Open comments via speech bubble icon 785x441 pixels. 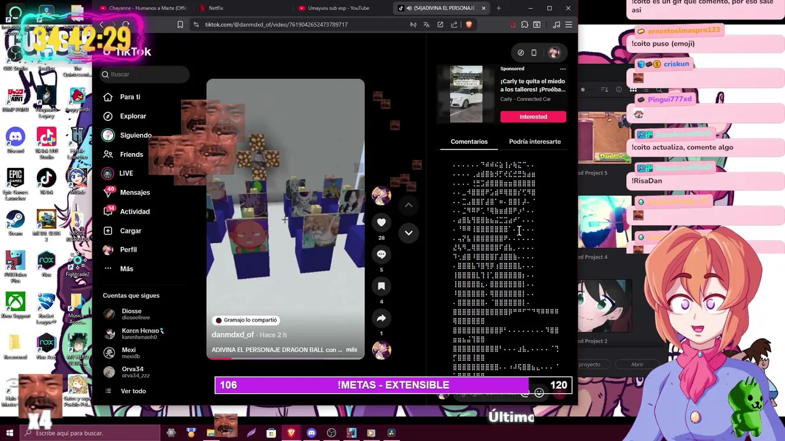381,254
